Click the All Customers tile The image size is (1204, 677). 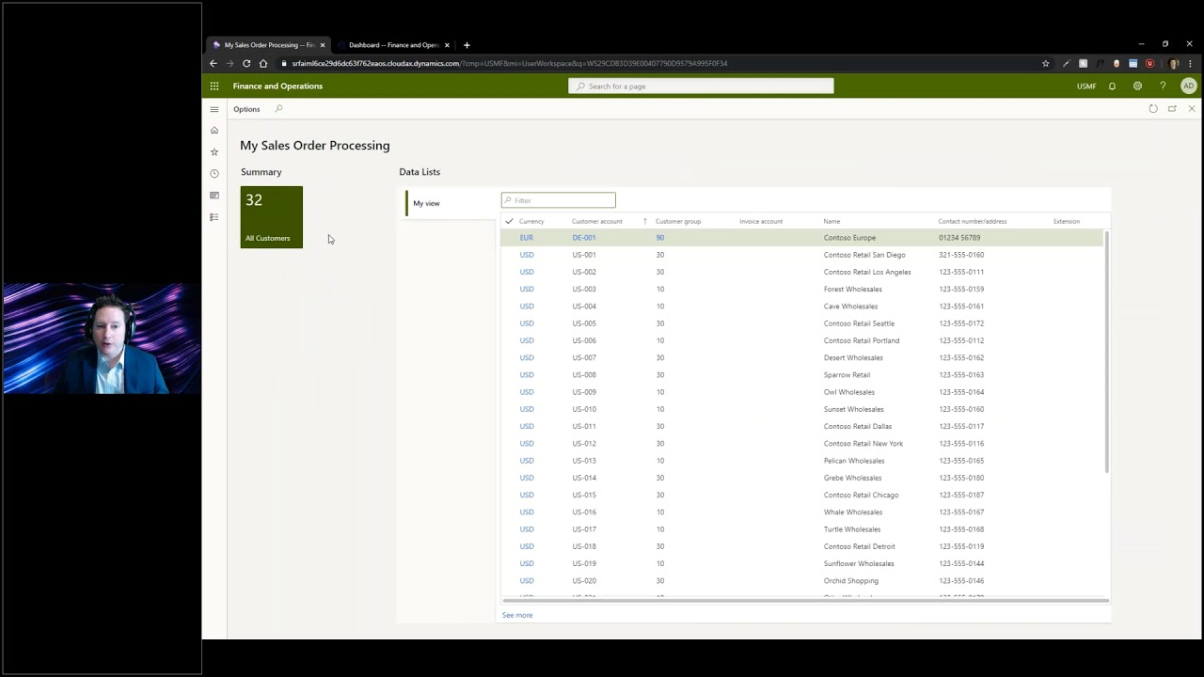[x=272, y=217]
